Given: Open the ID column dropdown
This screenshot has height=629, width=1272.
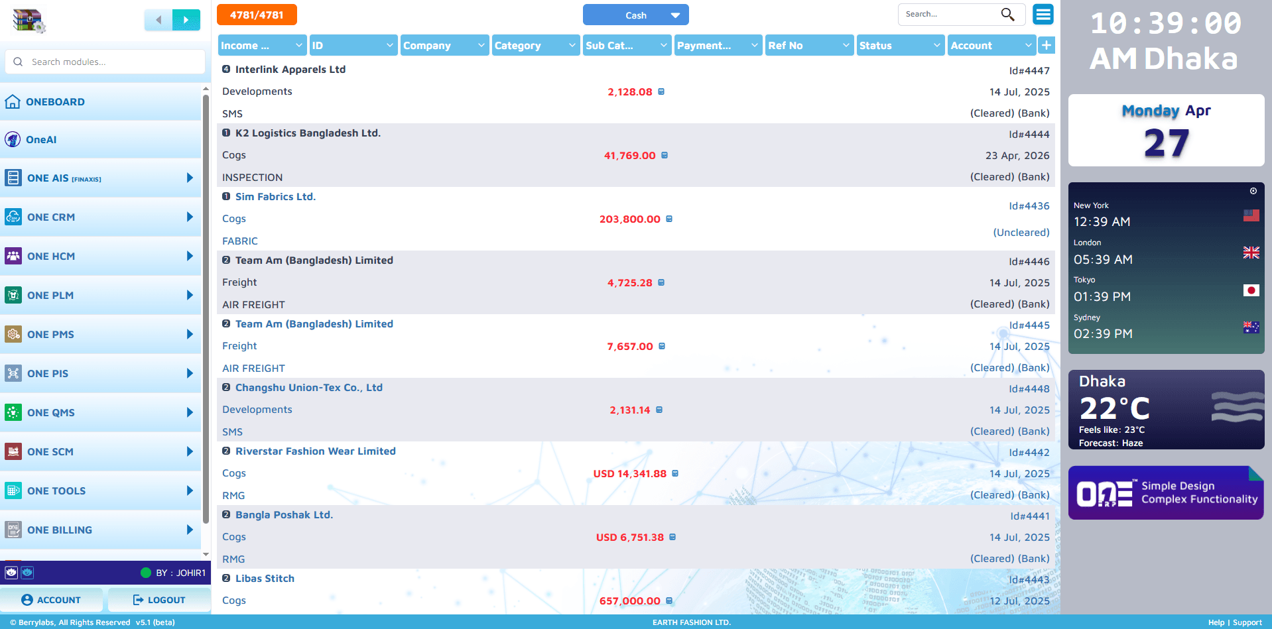Looking at the screenshot, I should click(x=353, y=45).
